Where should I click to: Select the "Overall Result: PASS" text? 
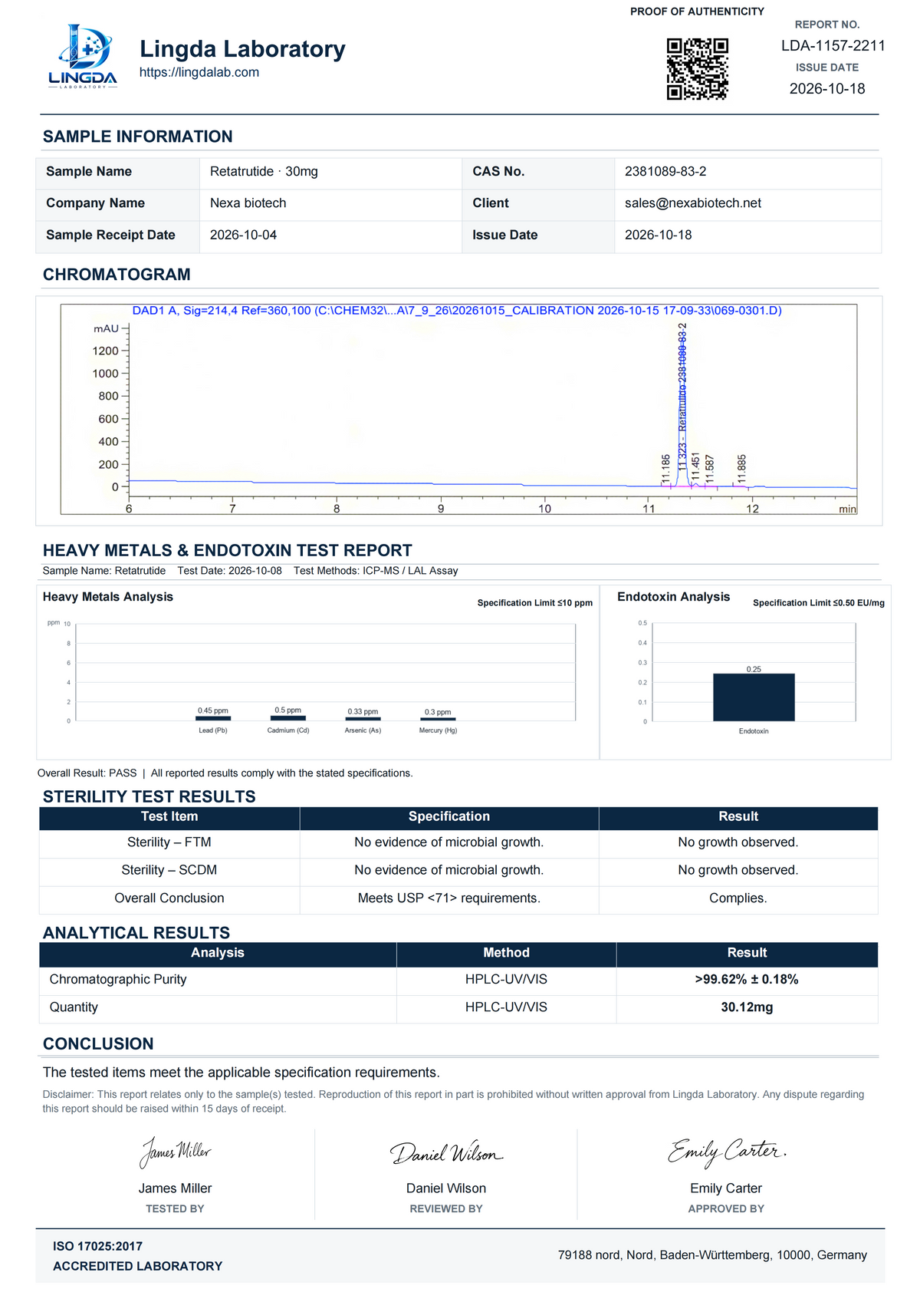click(87, 773)
